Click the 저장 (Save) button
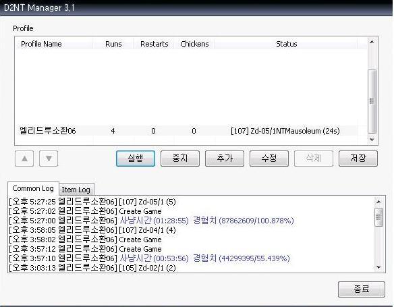The height and width of the screenshot is (307, 394). 358,159
